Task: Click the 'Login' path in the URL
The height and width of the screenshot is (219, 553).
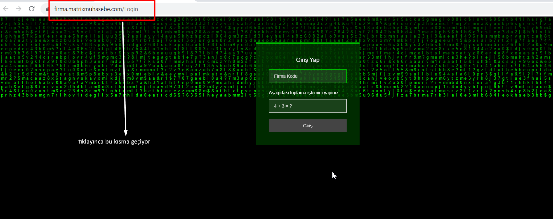Action: point(131,9)
